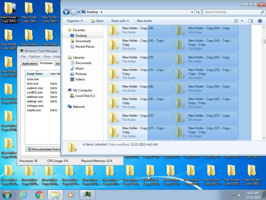Image resolution: width=266 pixels, height=200 pixels.
Task: Select folder New folder - Copy (14)
Action: click(140, 30)
